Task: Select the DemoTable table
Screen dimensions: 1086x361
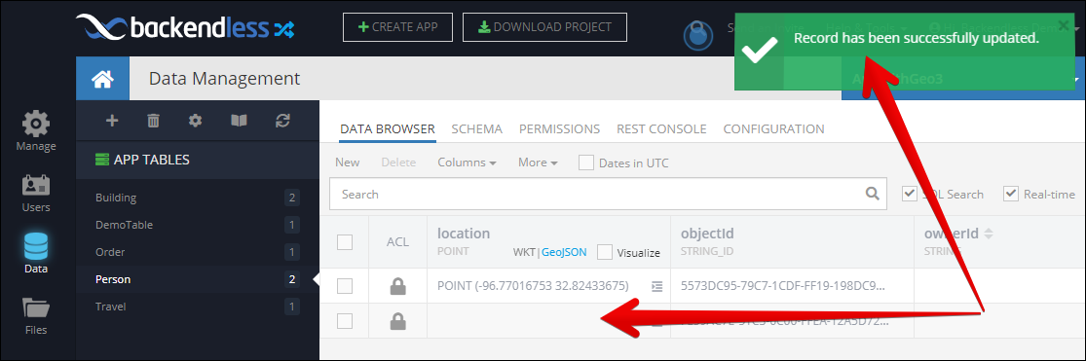Action: (x=197, y=225)
